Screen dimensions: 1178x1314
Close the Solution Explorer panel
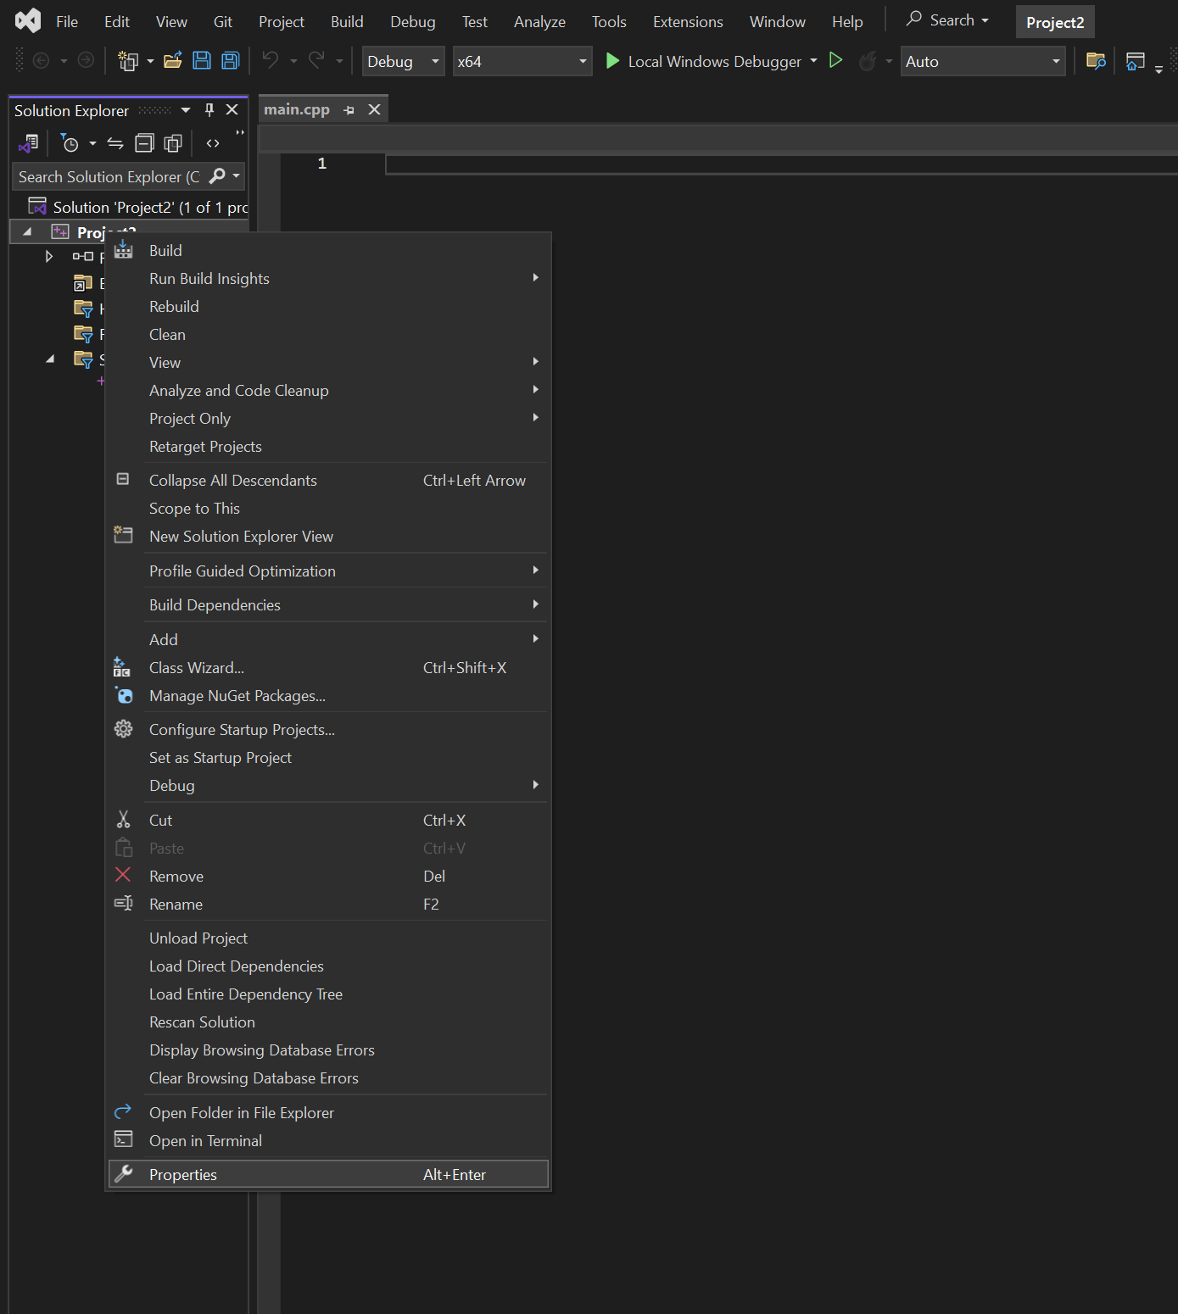point(232,110)
